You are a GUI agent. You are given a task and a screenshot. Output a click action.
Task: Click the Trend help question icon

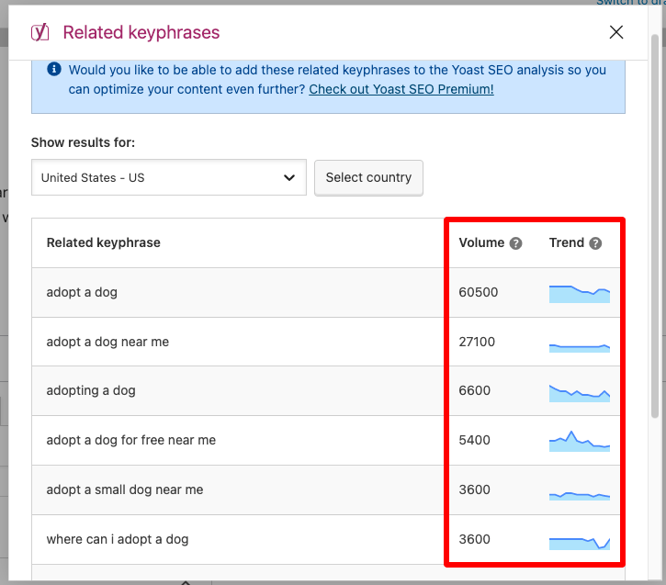pos(595,243)
